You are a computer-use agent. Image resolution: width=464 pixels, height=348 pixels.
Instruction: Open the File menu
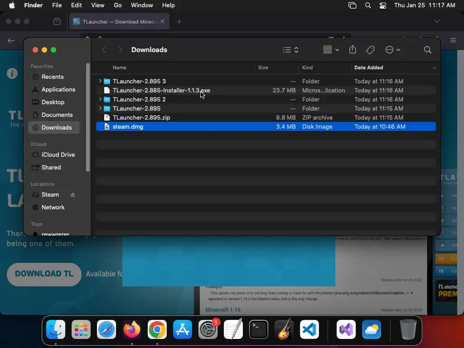(x=57, y=5)
